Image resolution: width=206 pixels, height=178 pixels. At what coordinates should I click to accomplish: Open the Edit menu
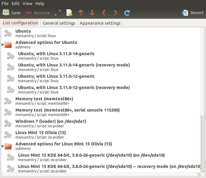[15, 4]
